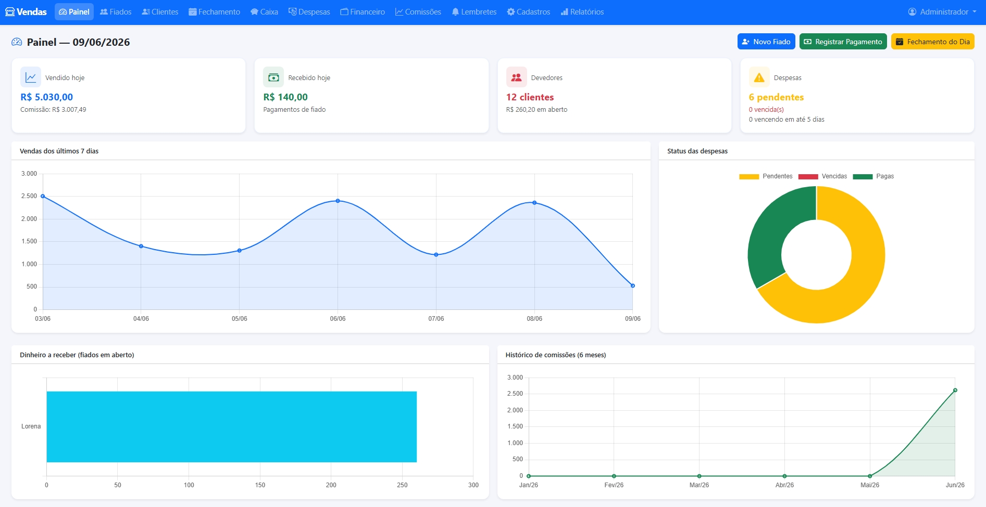The height and width of the screenshot is (507, 986).
Task: Click R$ 260,20 em aberto text
Action: pos(536,110)
